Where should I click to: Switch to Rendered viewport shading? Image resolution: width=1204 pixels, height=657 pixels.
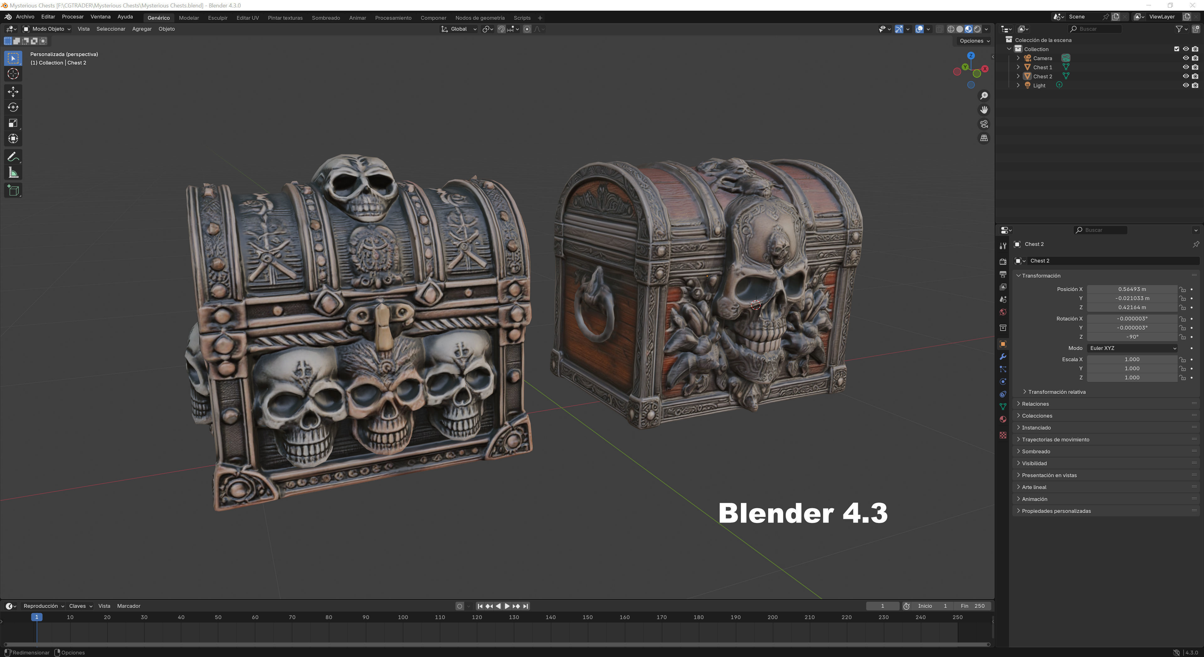(977, 29)
